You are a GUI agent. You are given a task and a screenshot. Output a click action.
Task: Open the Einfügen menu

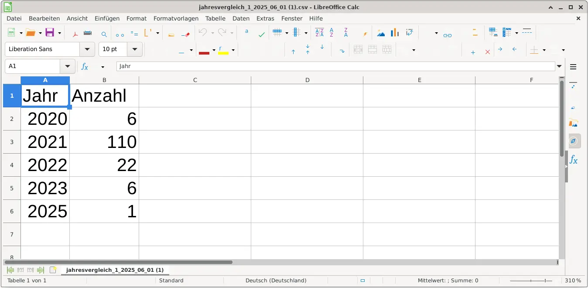point(107,18)
